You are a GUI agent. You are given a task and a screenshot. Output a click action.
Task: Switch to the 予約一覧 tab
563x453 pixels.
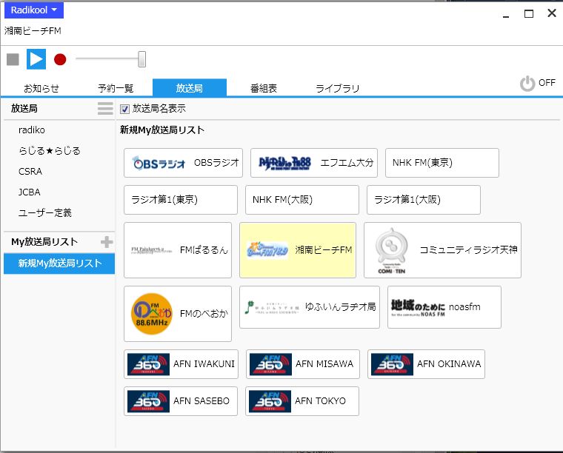point(116,88)
